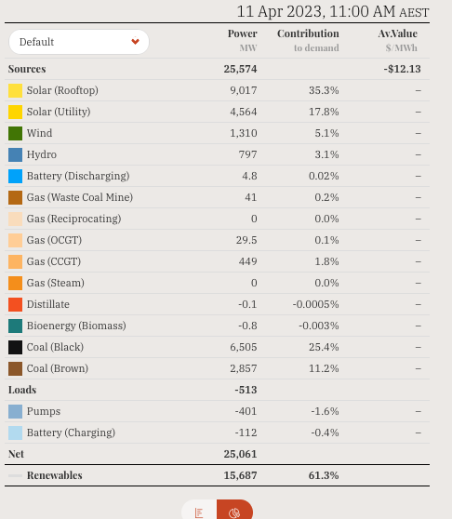This screenshot has width=452, height=519.
Task: Toggle the Hydro blue swatch
Action: [x=15, y=154]
